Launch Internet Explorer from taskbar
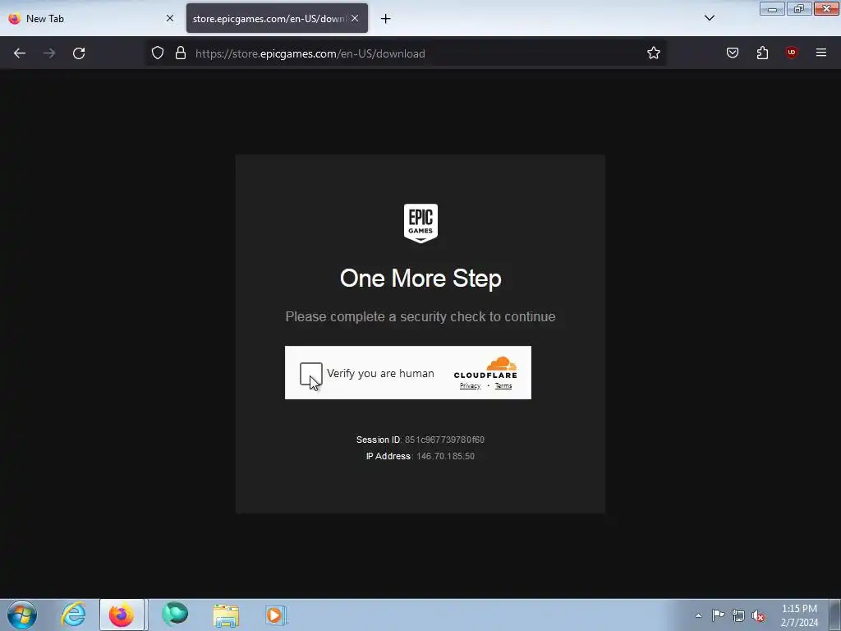This screenshot has height=631, width=841. point(73,615)
